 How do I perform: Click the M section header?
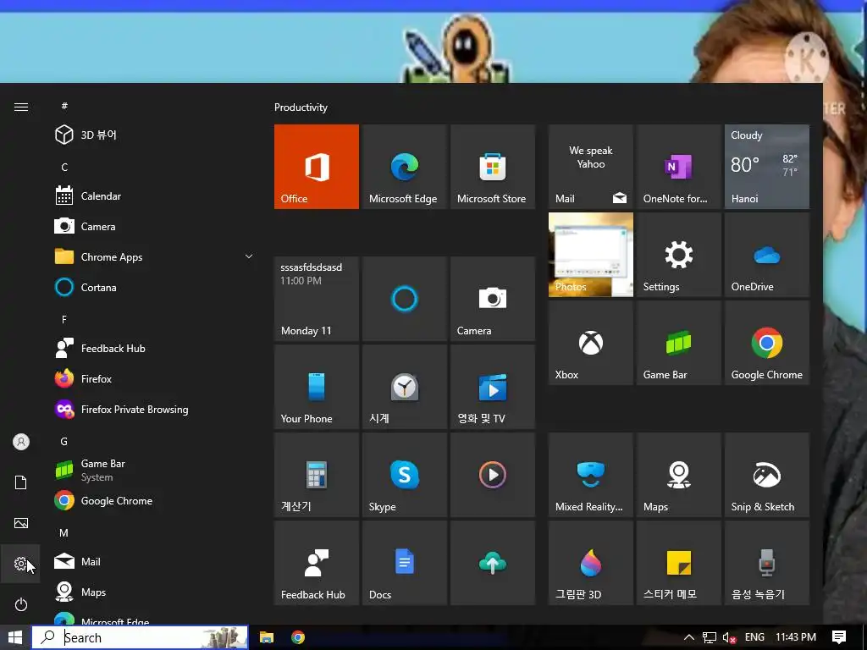(x=64, y=533)
